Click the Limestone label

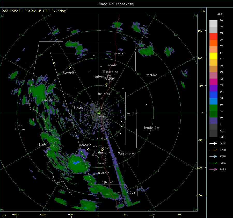(x=49, y=100)
